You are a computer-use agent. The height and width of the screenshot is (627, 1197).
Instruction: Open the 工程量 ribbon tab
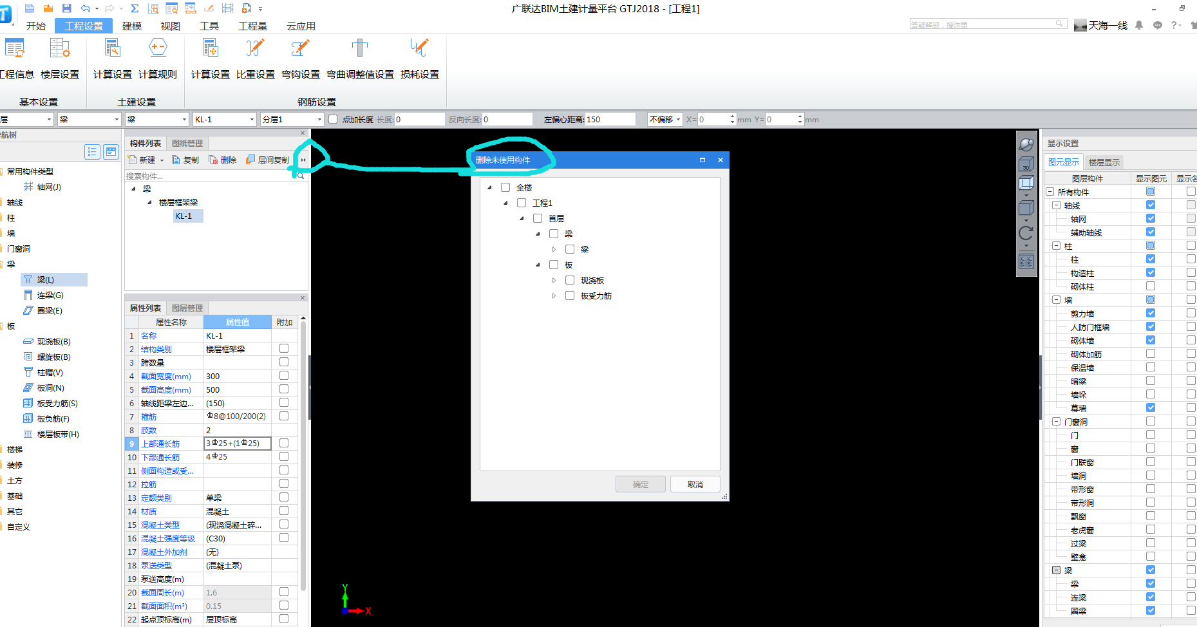coord(252,26)
